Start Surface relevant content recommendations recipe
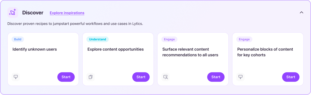 tap(216, 77)
